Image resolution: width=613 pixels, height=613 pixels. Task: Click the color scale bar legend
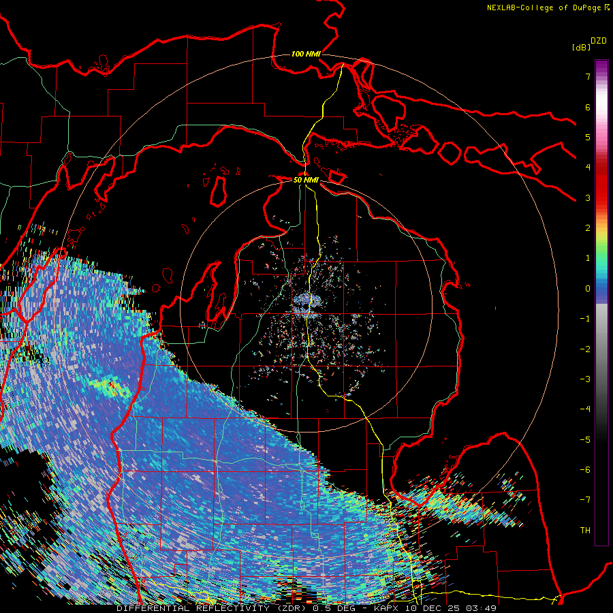click(601, 302)
